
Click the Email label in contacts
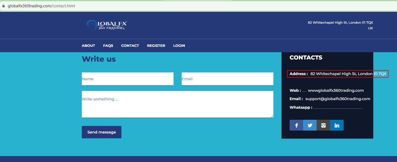pyautogui.click(x=296, y=99)
